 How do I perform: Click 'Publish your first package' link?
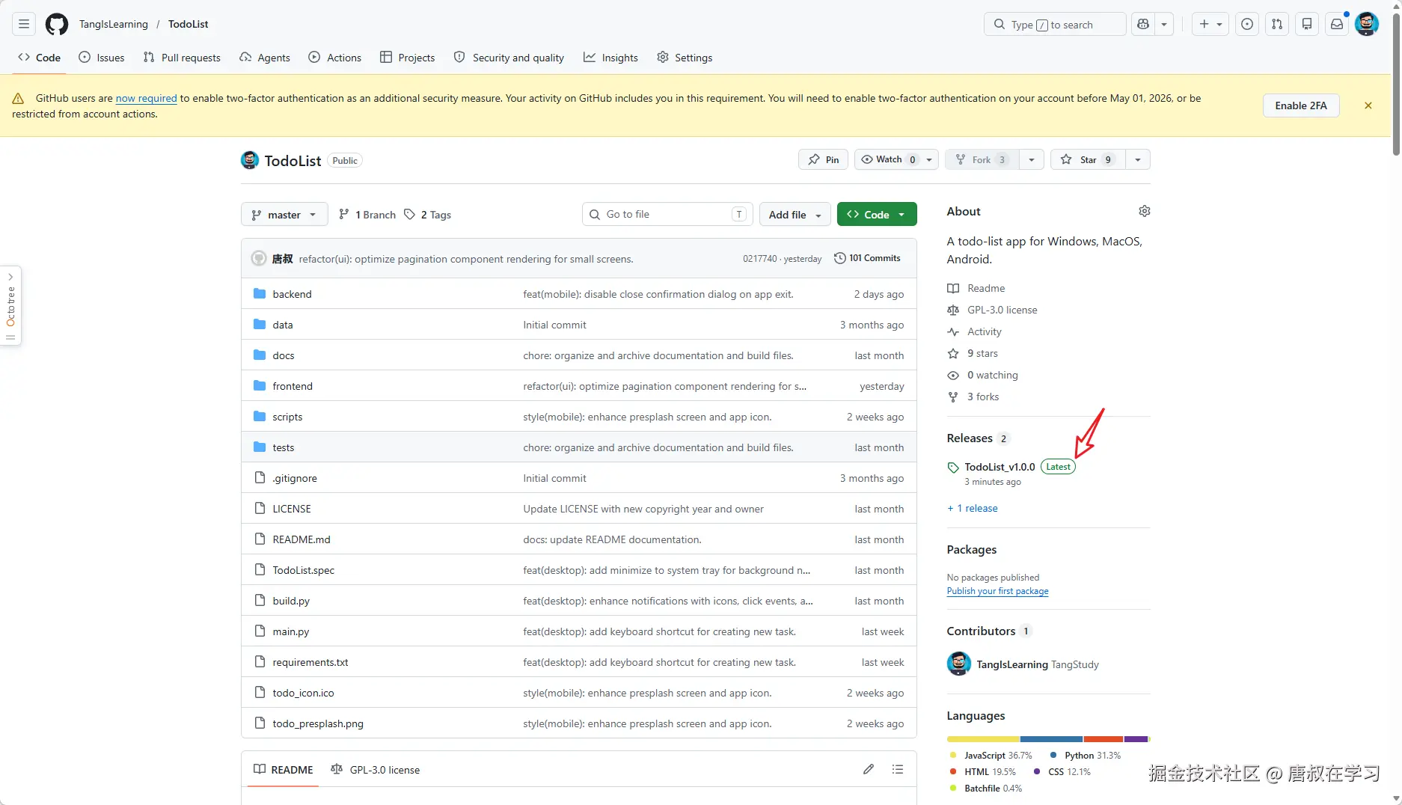pos(998,591)
